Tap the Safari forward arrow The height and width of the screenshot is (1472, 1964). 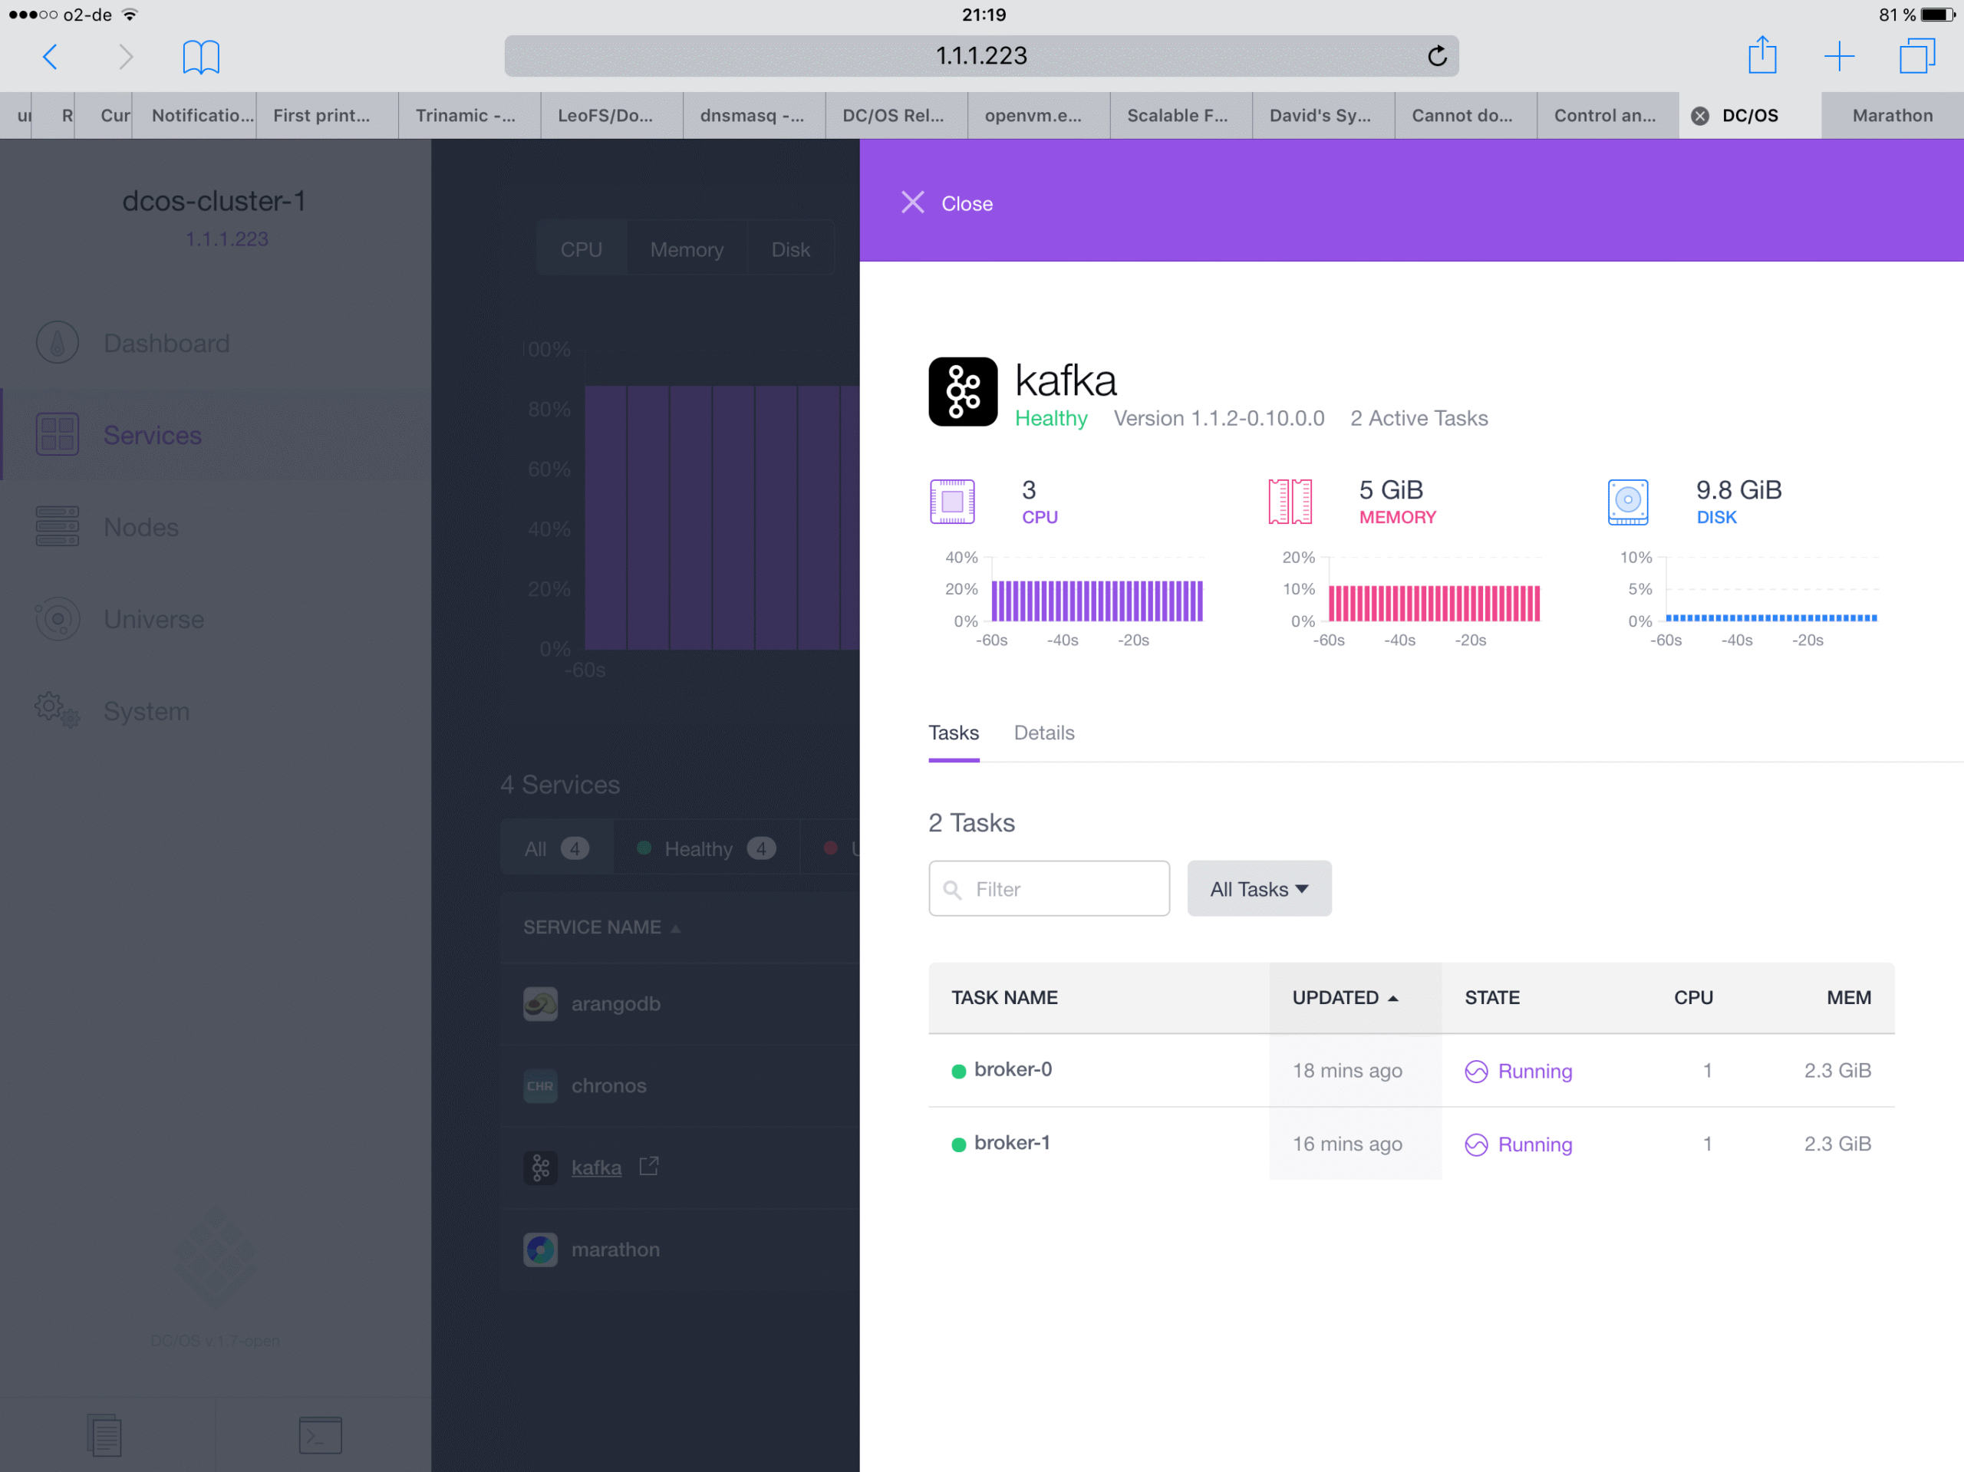pos(125,57)
